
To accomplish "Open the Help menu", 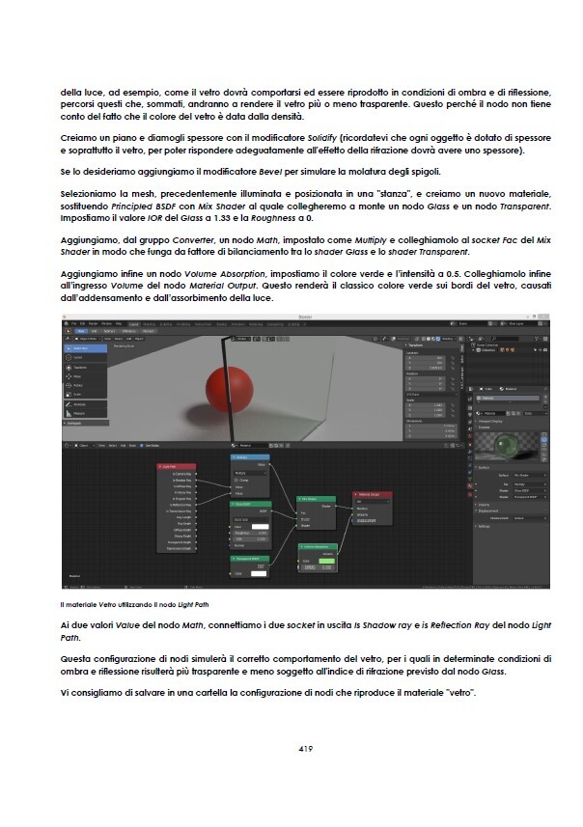I will pos(119,324).
